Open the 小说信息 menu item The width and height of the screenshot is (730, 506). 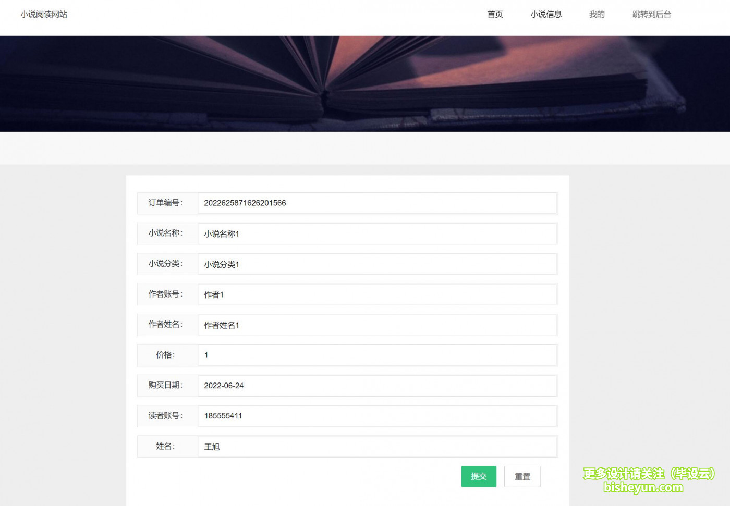[546, 15]
